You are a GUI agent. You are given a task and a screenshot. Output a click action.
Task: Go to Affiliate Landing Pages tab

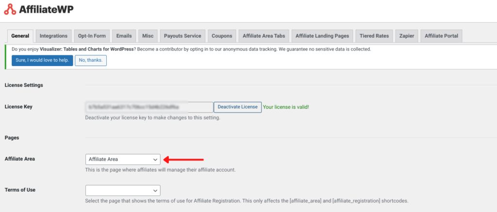click(322, 36)
